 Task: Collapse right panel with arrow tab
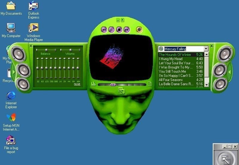(230, 72)
